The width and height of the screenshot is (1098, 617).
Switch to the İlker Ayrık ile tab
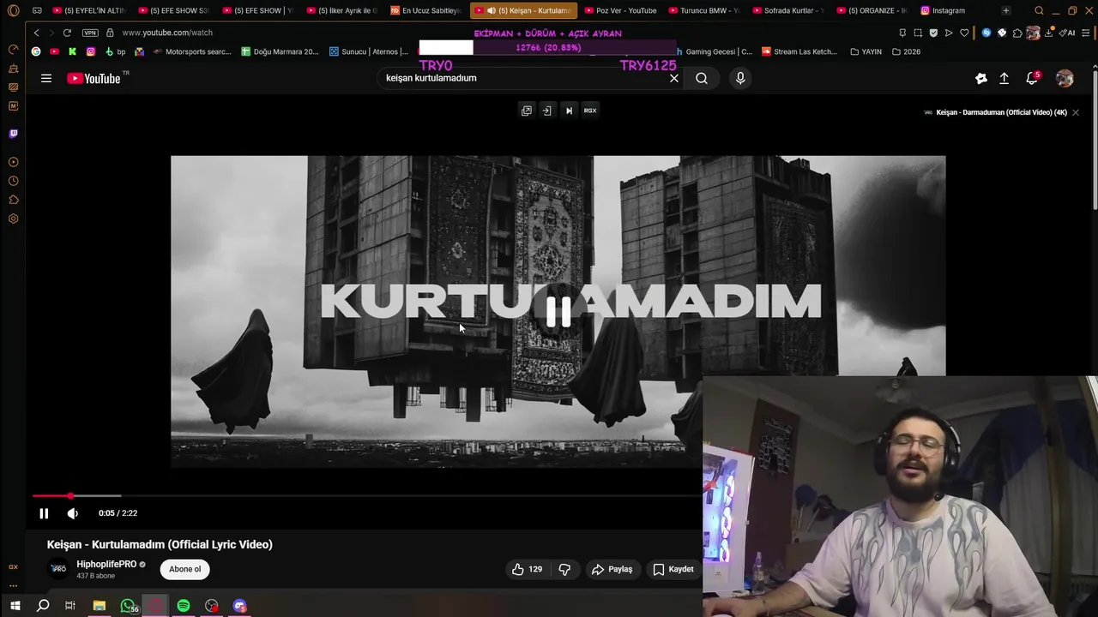pos(341,10)
